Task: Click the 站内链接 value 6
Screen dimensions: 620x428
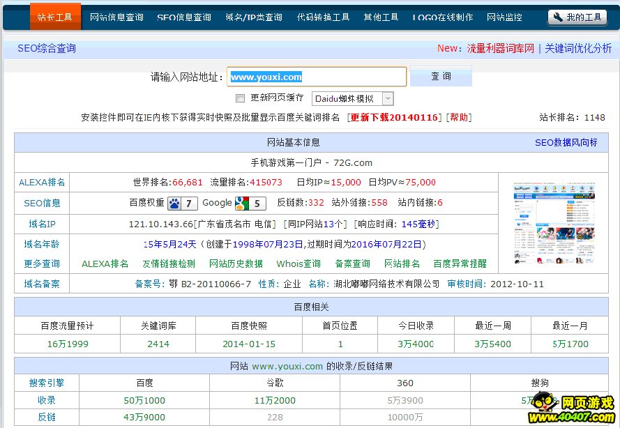Action: click(440, 203)
